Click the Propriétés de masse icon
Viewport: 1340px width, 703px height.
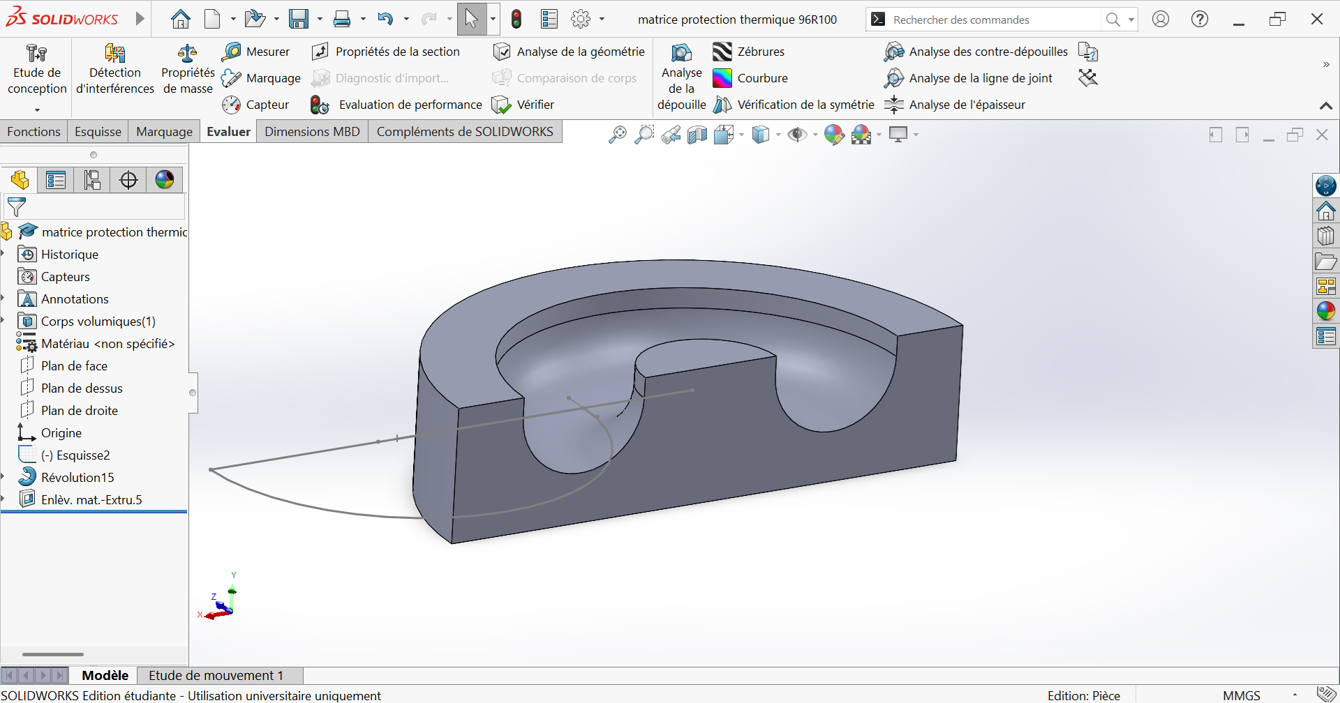tap(187, 54)
